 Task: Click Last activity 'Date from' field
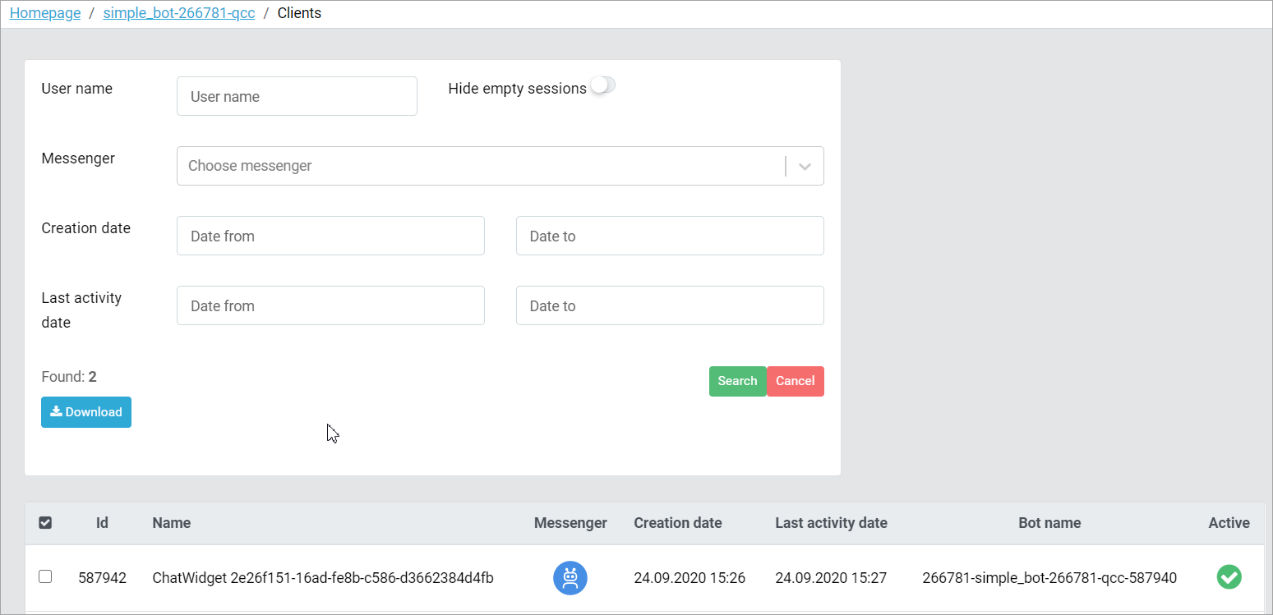point(330,305)
